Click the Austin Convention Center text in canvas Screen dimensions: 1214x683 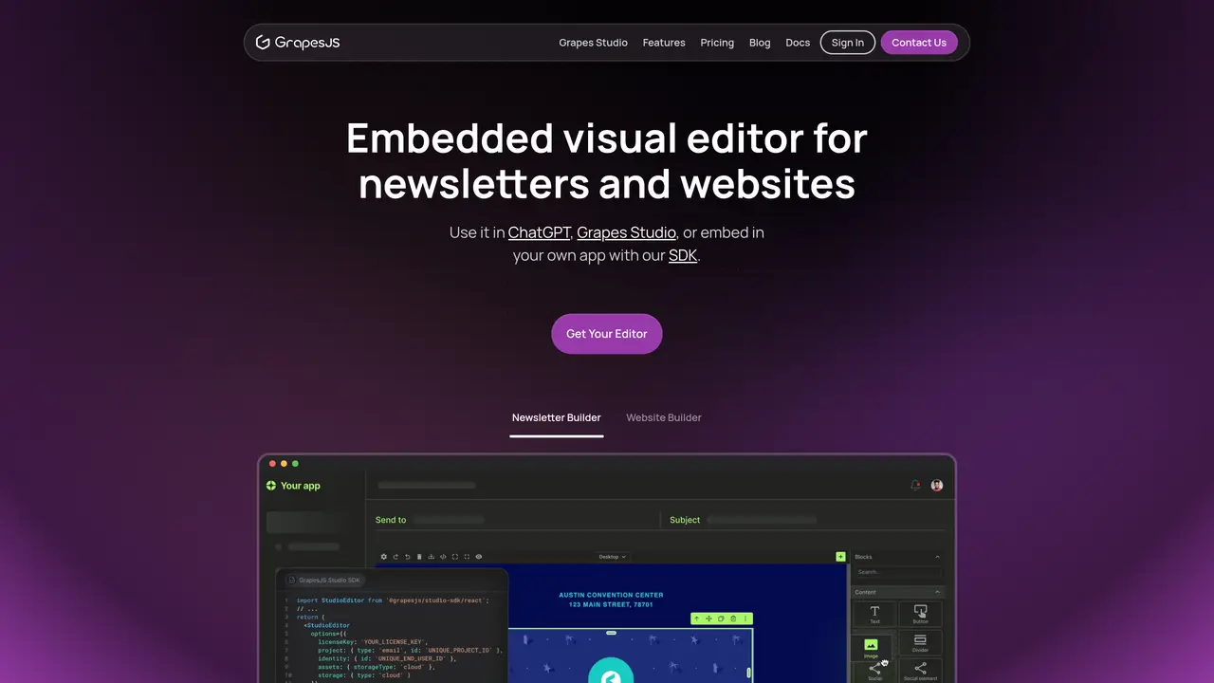pos(611,595)
